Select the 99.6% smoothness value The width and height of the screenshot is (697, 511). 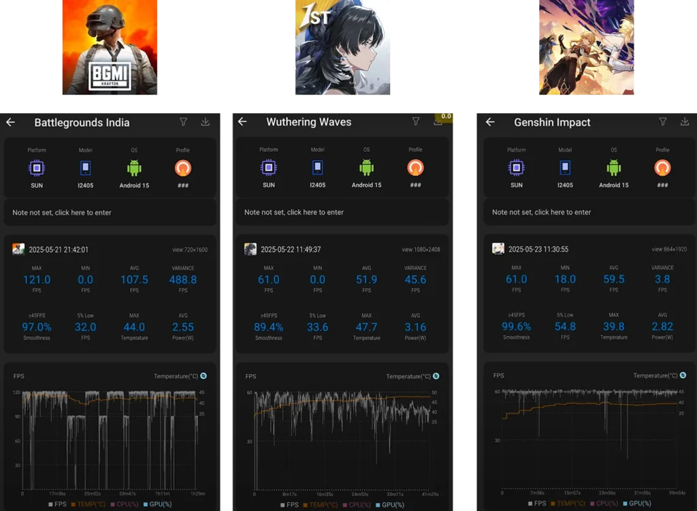tap(516, 326)
